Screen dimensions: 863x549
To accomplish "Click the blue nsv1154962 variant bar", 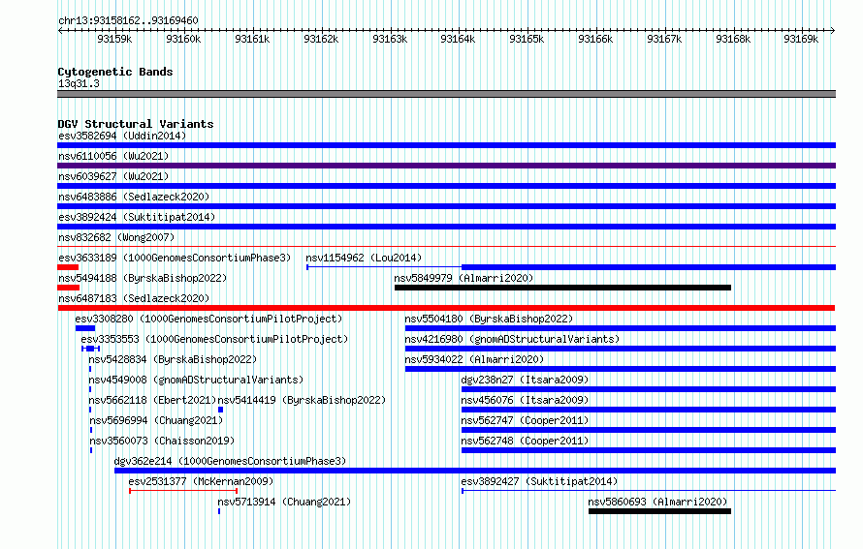I will click(571, 267).
